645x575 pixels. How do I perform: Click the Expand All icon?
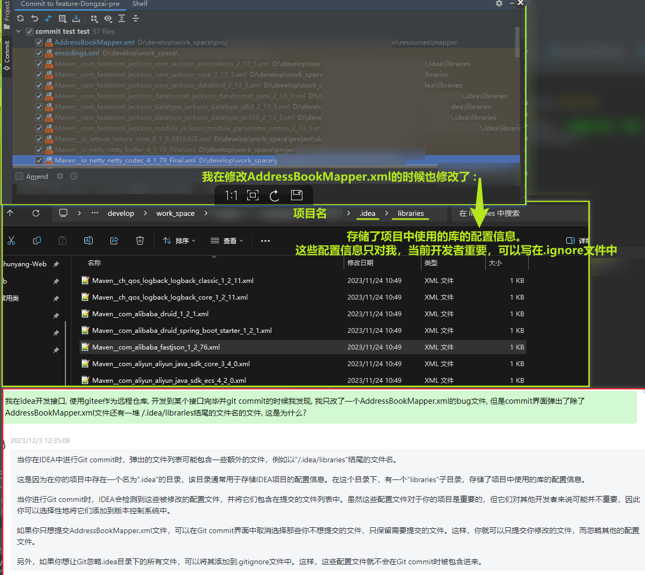pos(122,18)
